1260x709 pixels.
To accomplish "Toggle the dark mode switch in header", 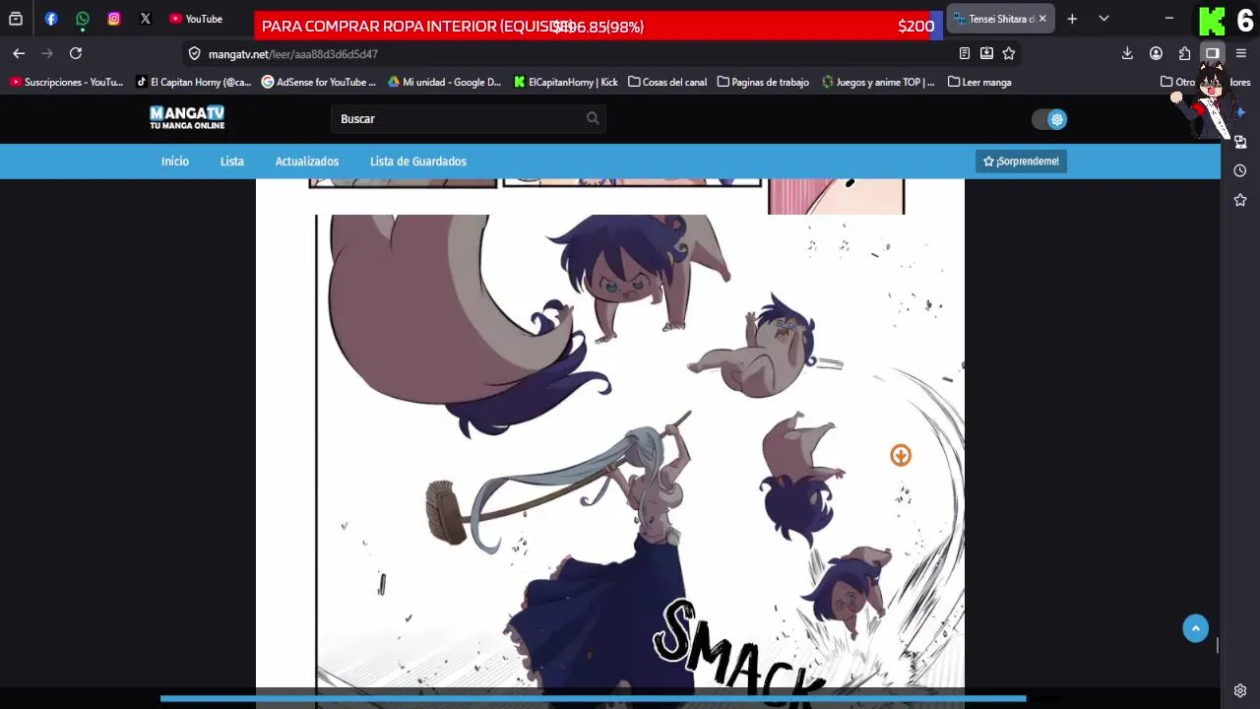I will point(1049,119).
